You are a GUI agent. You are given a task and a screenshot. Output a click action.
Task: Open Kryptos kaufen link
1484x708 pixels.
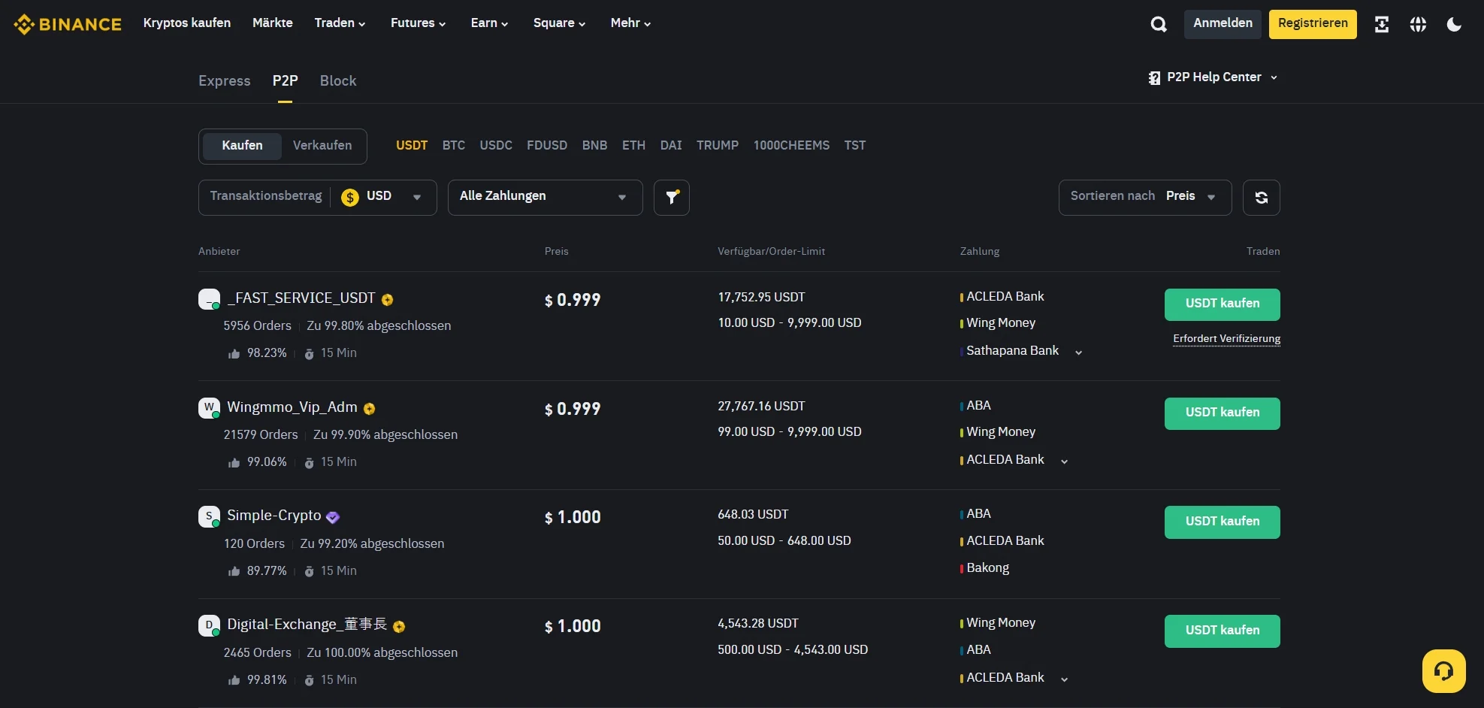pos(187,23)
